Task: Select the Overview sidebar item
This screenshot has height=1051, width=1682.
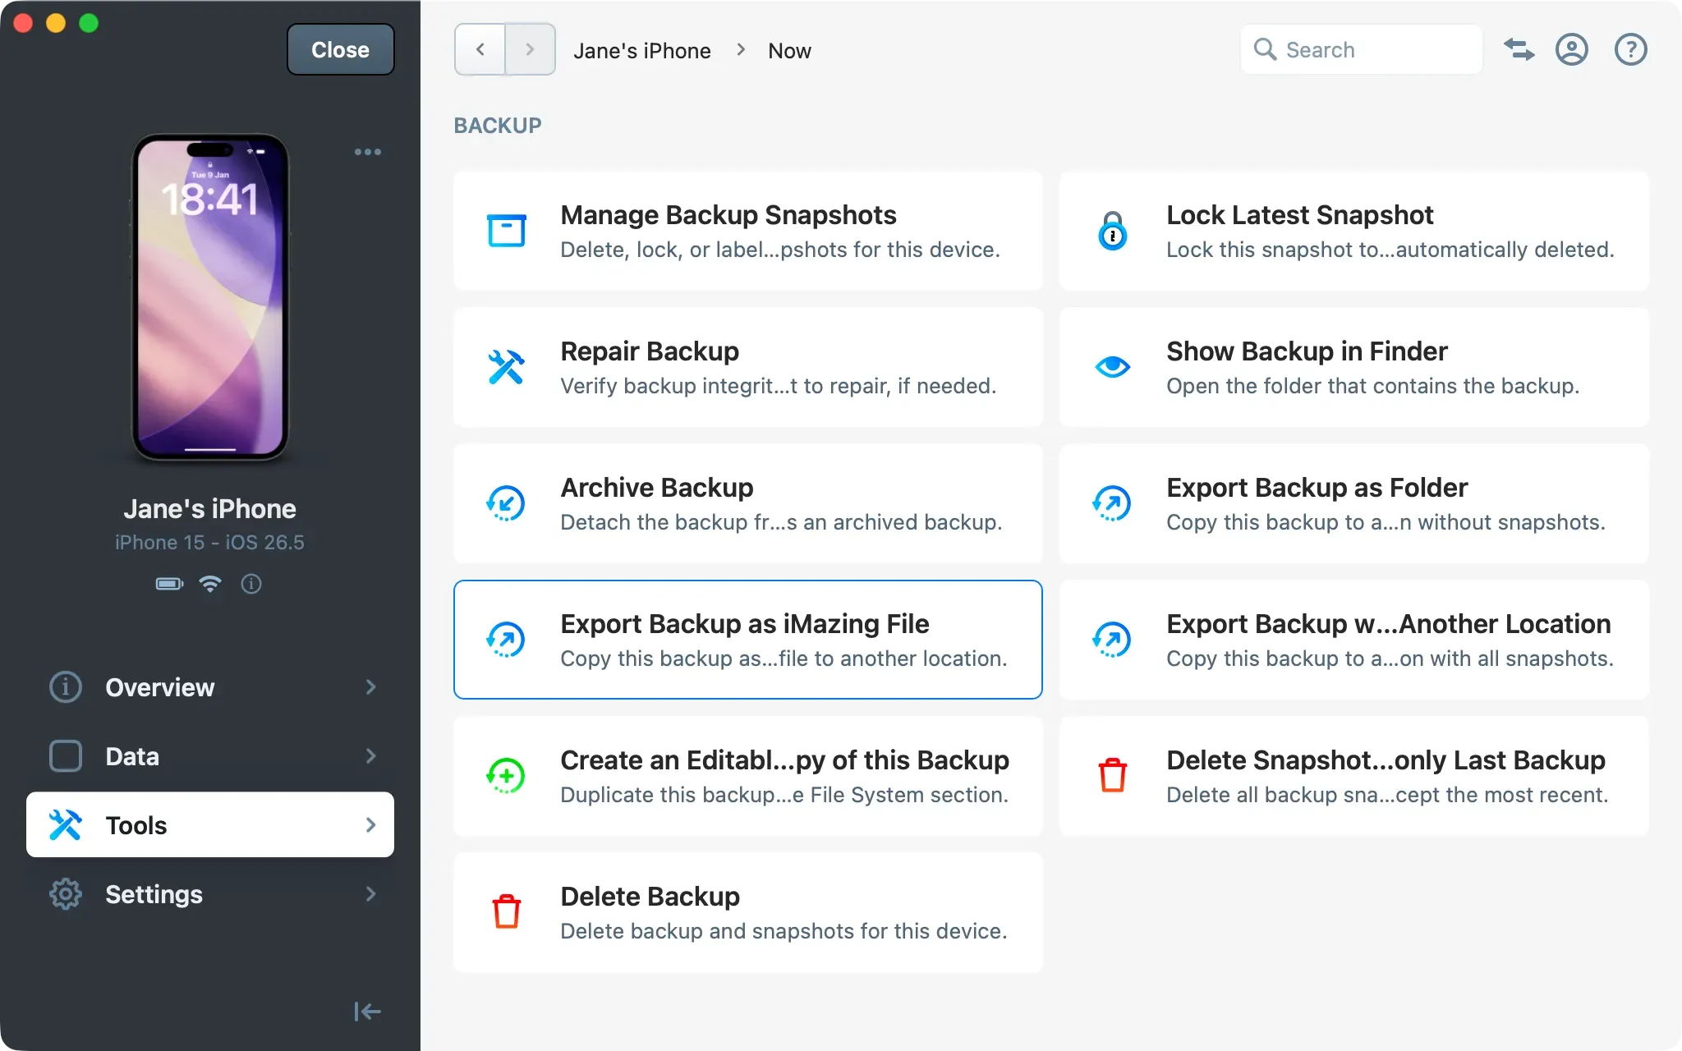Action: 210,687
